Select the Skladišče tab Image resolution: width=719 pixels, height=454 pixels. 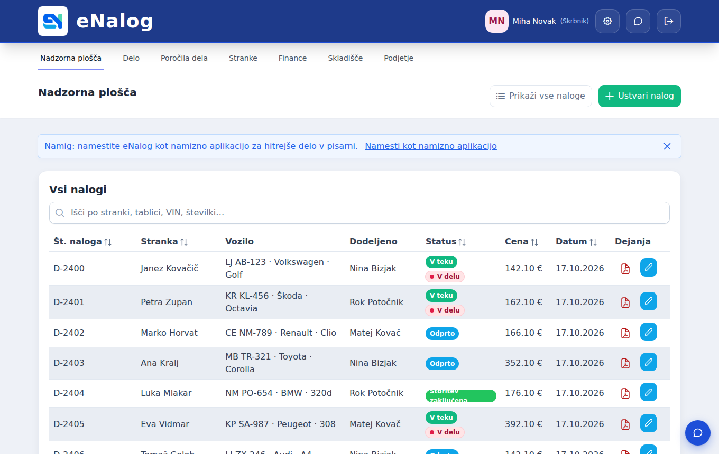(345, 58)
